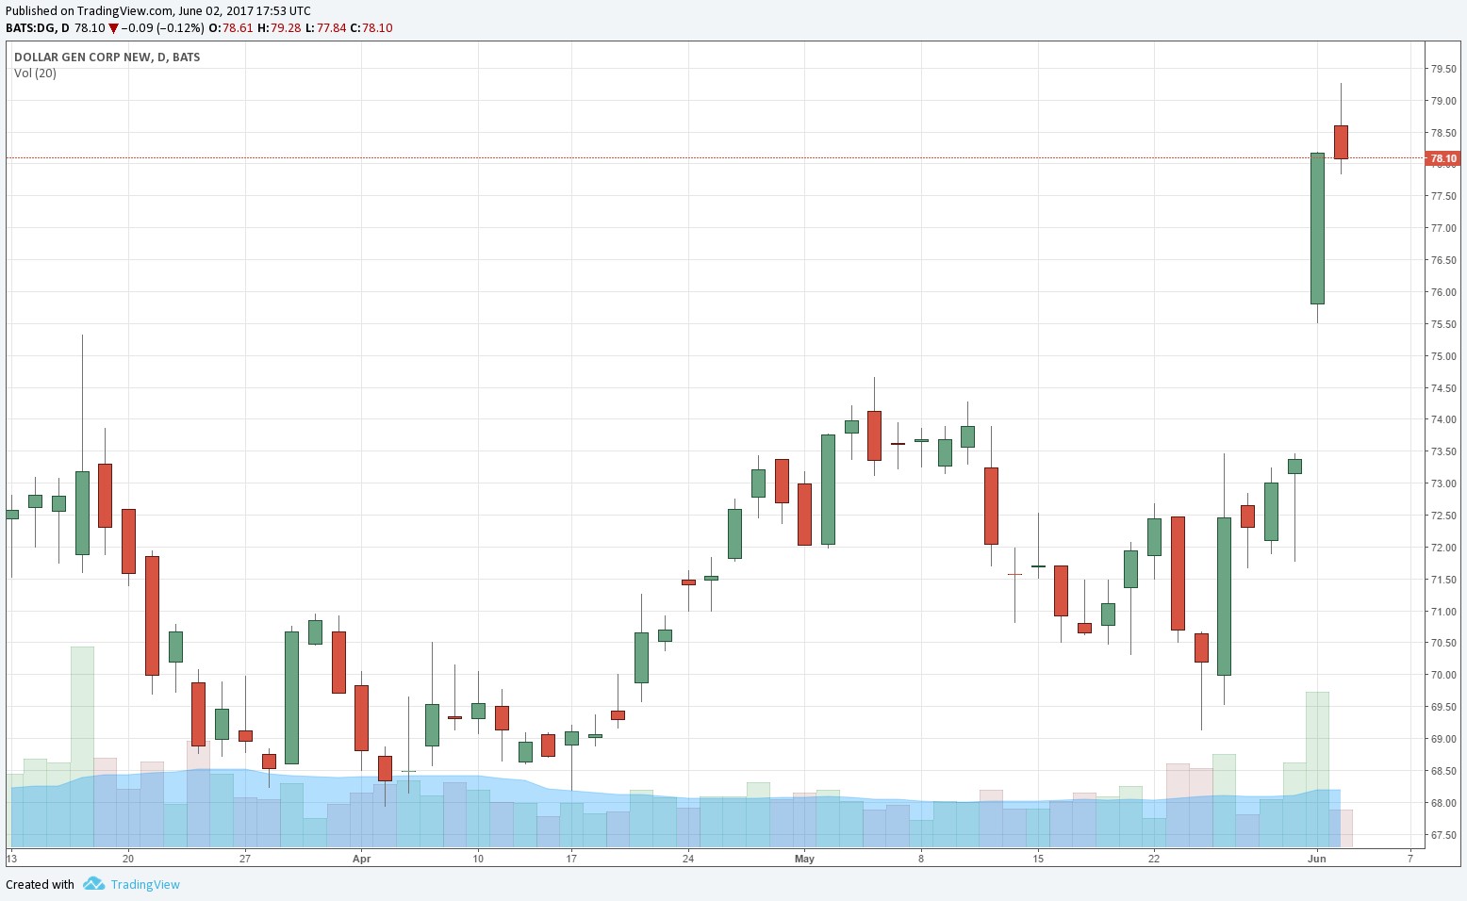
Task: Select the 79.50 level on the price axis
Action: pos(1442,69)
